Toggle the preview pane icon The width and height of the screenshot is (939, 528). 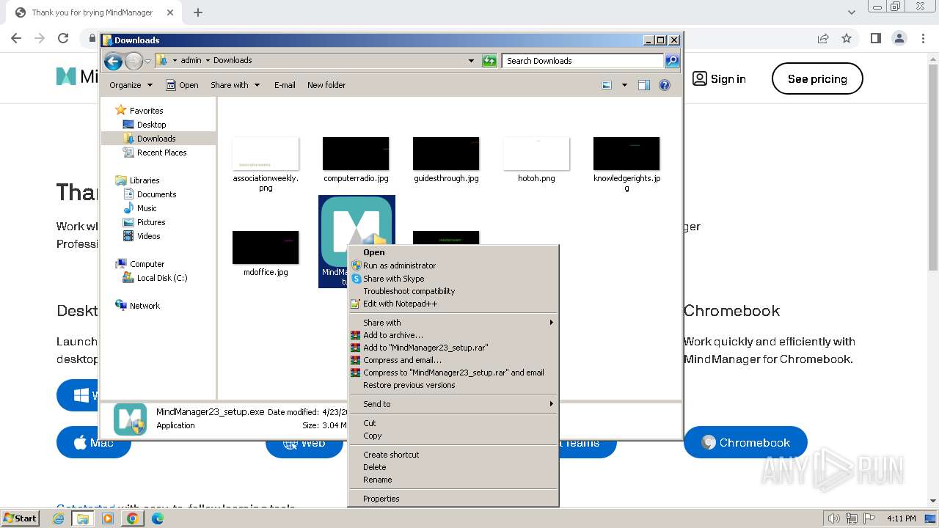point(643,85)
